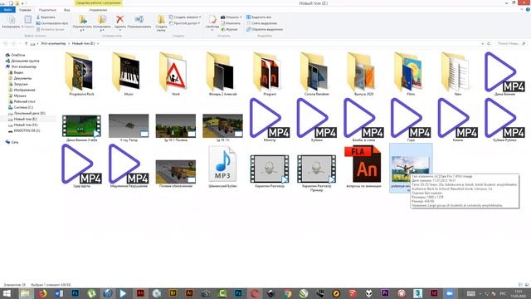This screenshot has width=531, height=299.
Task: Click Скопировать путь in the ribbon
Action: pyautogui.click(x=52, y=23)
